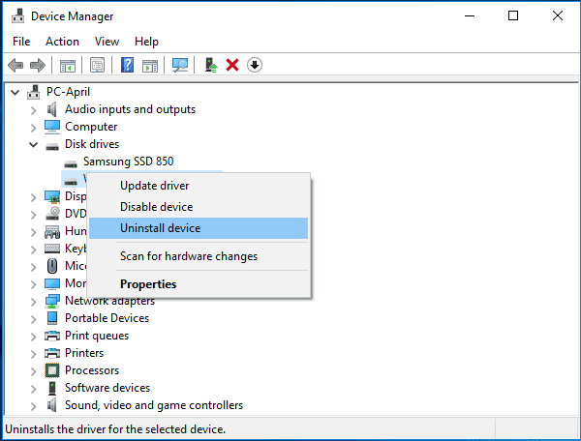Image resolution: width=581 pixels, height=441 pixels.
Task: Expand the Network adapters category
Action: pos(33,302)
